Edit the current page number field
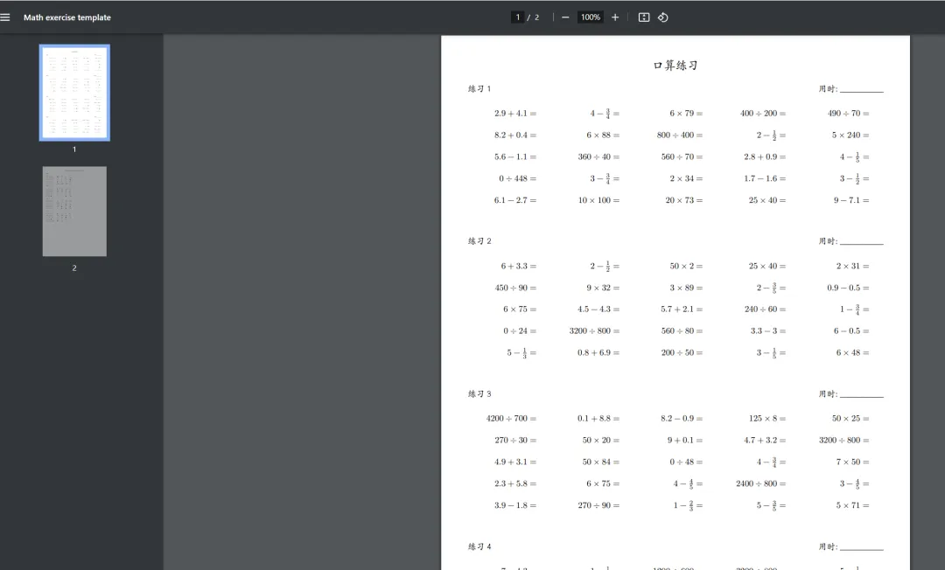 pyautogui.click(x=518, y=17)
